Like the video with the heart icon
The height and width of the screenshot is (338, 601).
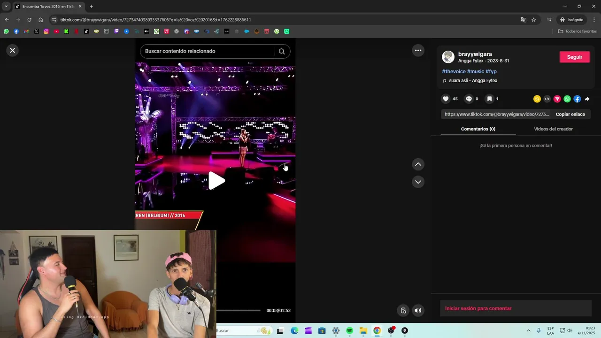(446, 99)
